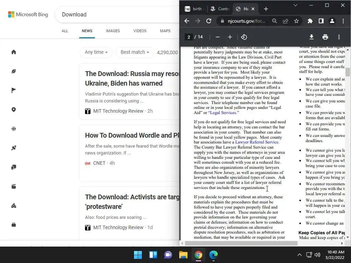Screen dimensions: 351x263
Task: Open PDF viewer more actions menu
Action: 339,37
